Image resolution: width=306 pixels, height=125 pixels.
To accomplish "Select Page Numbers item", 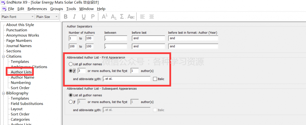I will point(19,40).
